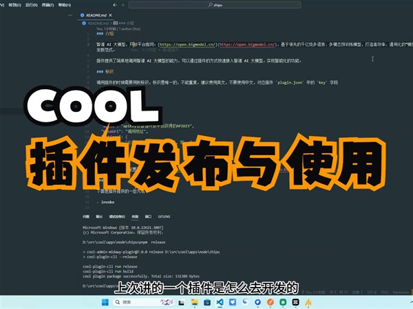Open the green square taskbar app
This screenshot has width=413, height=309.
coord(283,302)
